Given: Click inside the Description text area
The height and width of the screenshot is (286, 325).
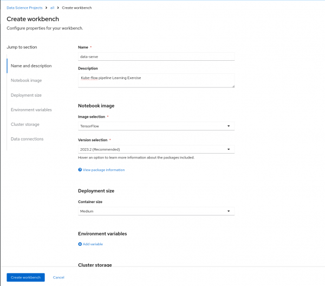Looking at the screenshot, I should coord(155,80).
